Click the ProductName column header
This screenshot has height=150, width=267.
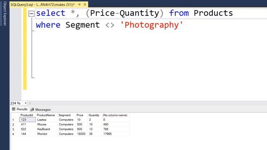pyautogui.click(x=46, y=115)
